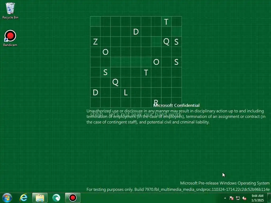Open network status tray icon
This screenshot has height=203, width=271.
tap(238, 198)
